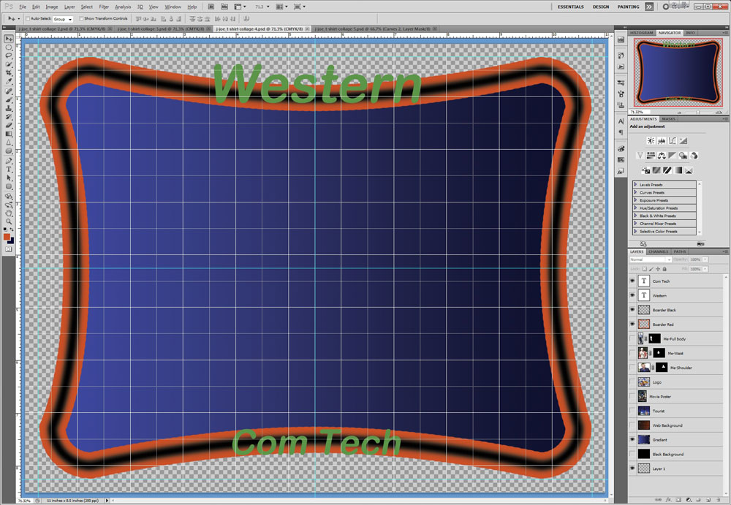731x505 pixels.
Task: Open the Auto-Select Group dropdown
Action: pyautogui.click(x=63, y=18)
